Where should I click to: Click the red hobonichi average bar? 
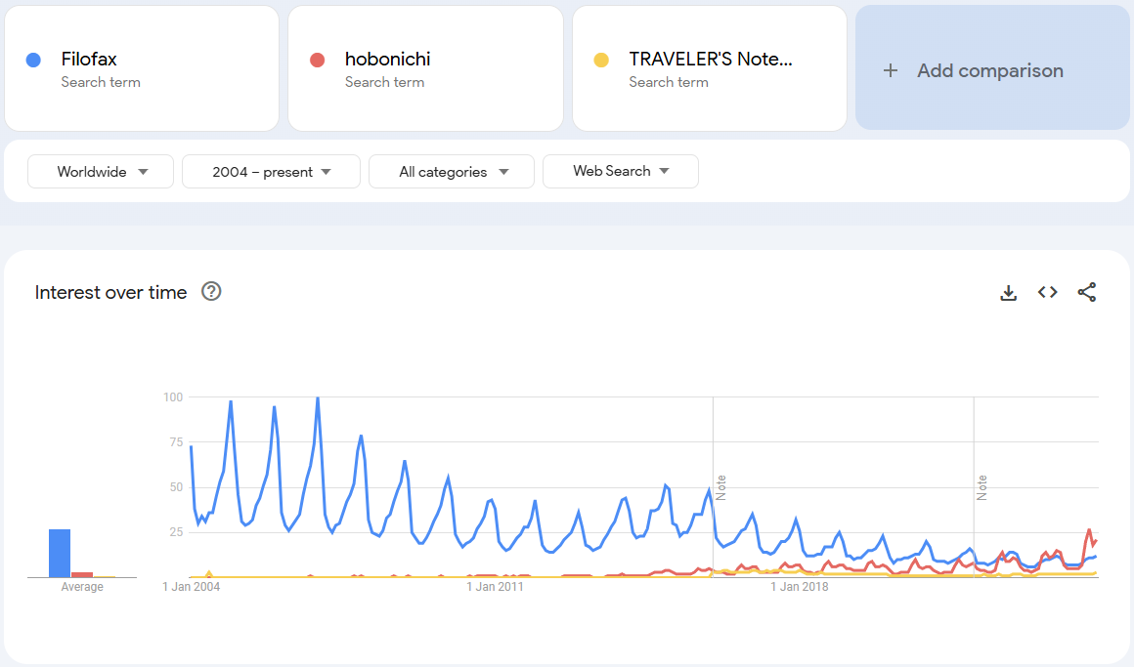coord(82,575)
